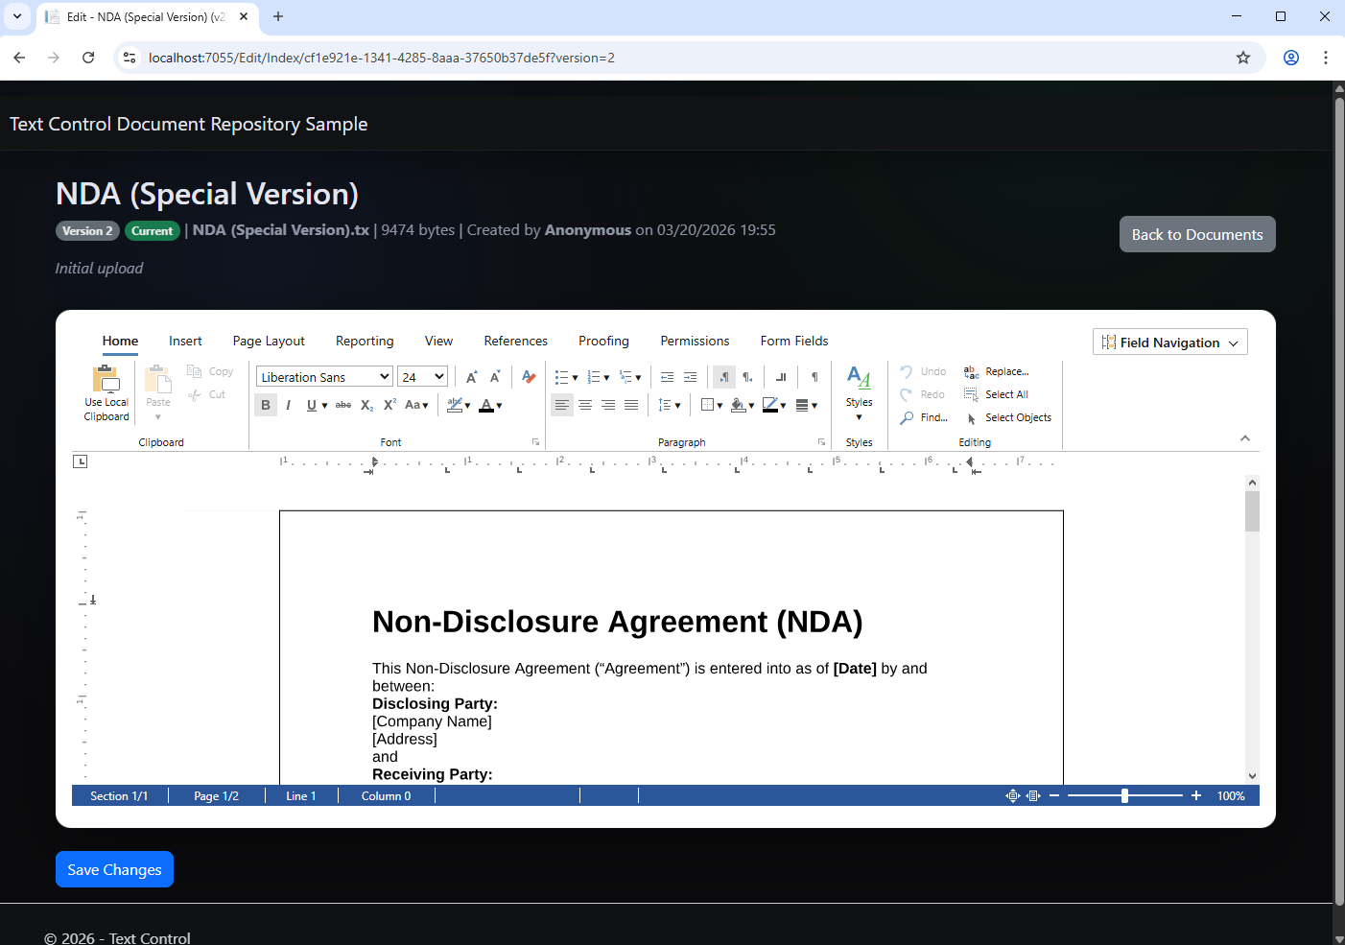This screenshot has width=1345, height=945.
Task: Click the Increase Indent icon
Action: tap(690, 377)
